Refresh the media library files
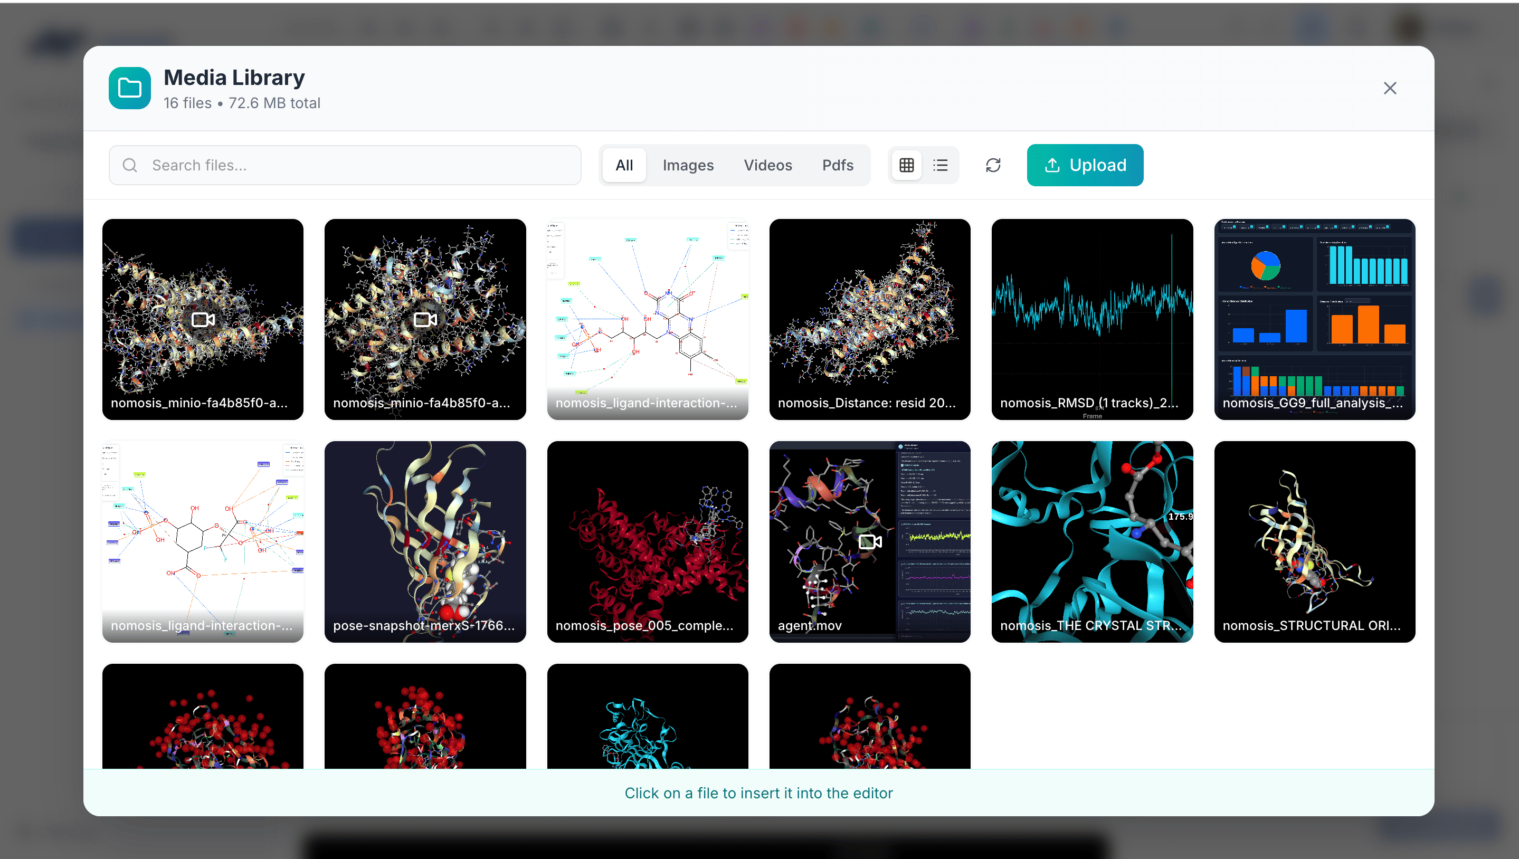Screen dimensions: 1519x859 coord(993,165)
